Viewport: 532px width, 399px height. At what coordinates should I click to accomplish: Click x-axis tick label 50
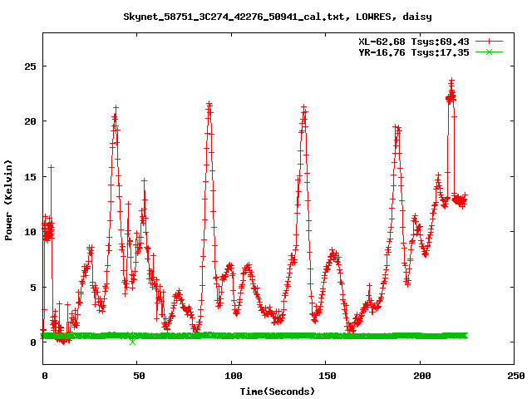click(139, 376)
